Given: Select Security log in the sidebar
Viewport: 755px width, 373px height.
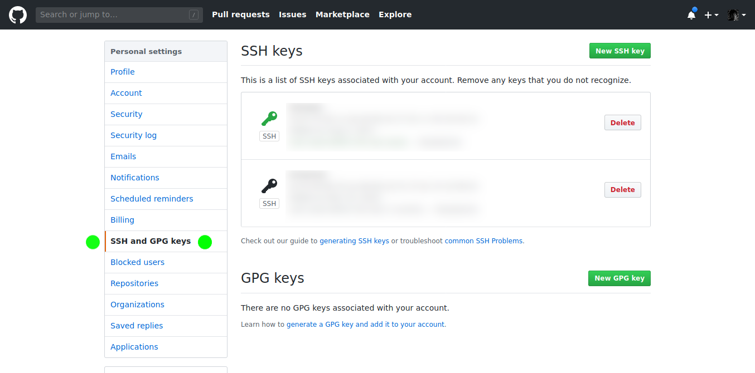Looking at the screenshot, I should coord(133,135).
